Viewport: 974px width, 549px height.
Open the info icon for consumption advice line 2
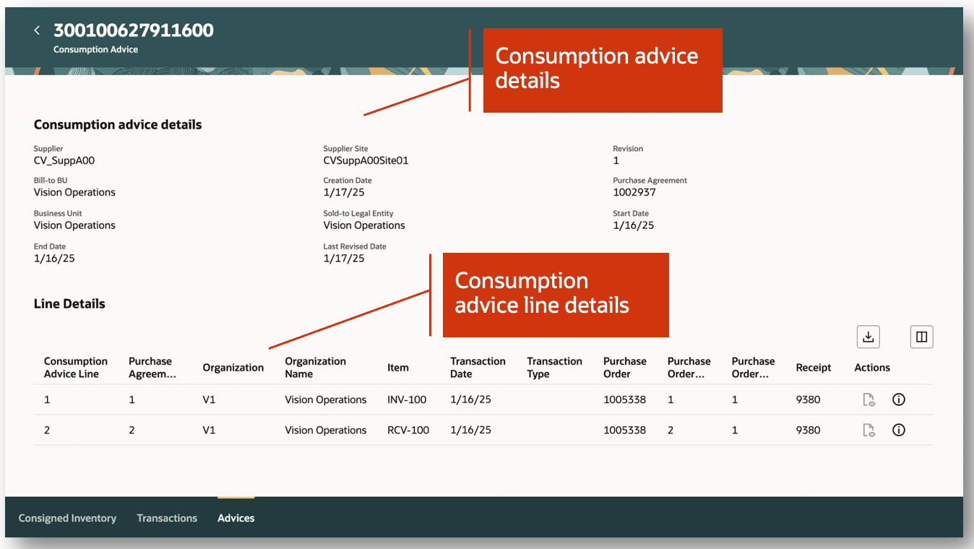899,430
